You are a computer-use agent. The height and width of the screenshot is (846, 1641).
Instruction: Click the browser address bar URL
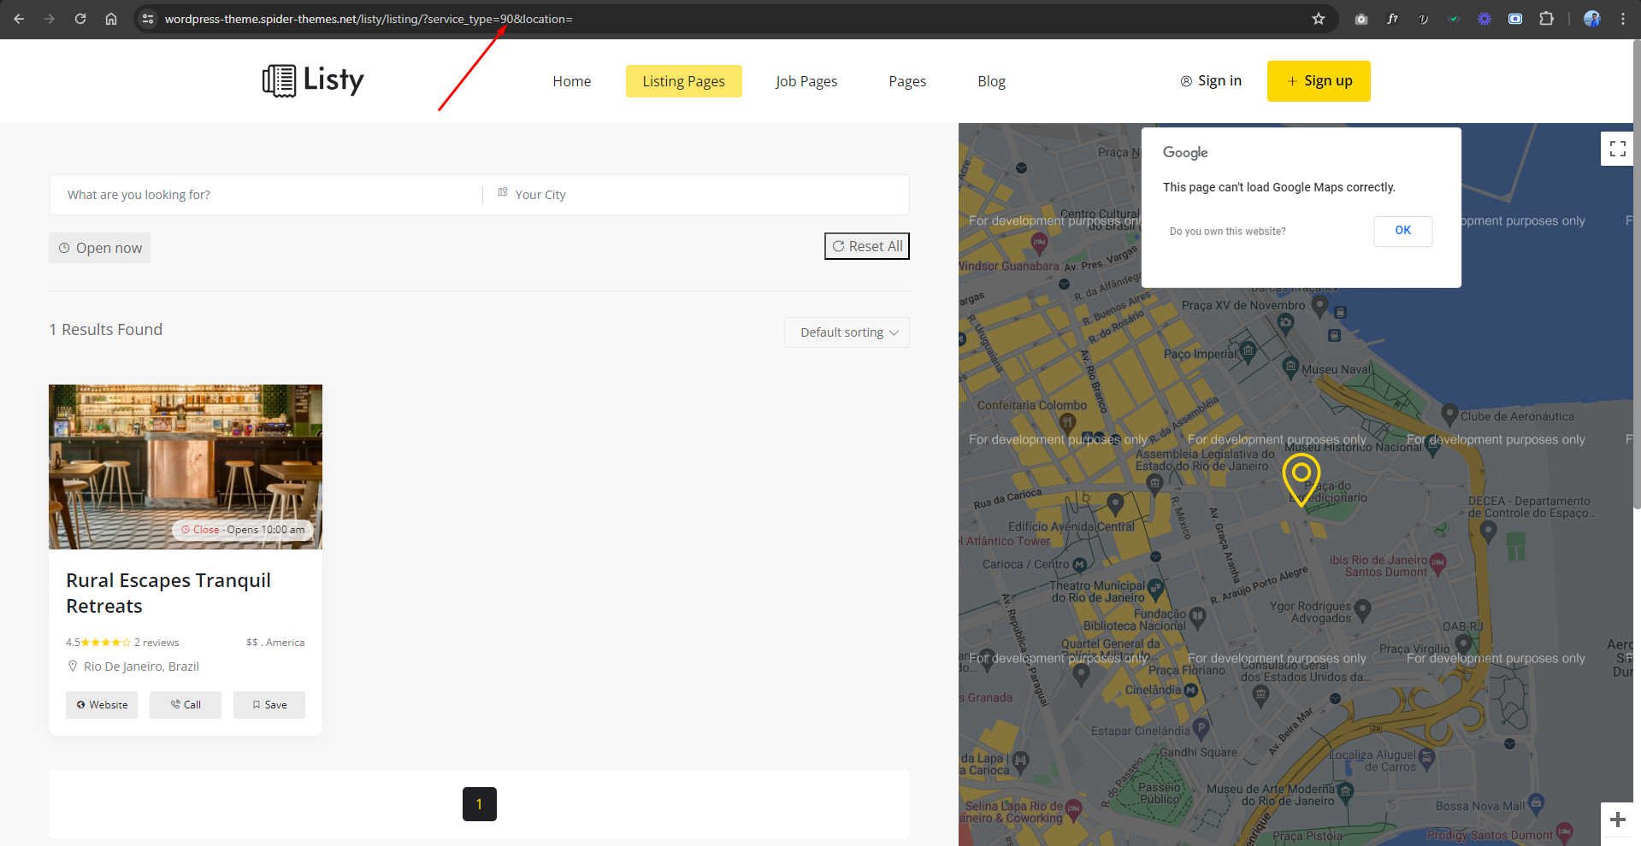369,19
